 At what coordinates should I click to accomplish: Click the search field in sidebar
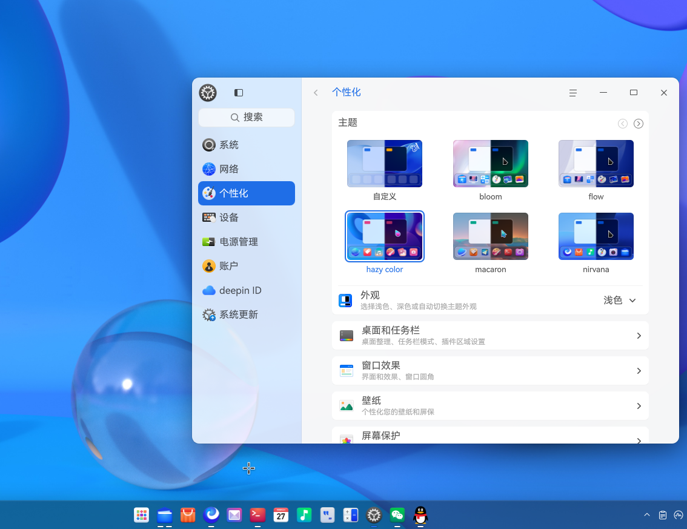tap(246, 117)
